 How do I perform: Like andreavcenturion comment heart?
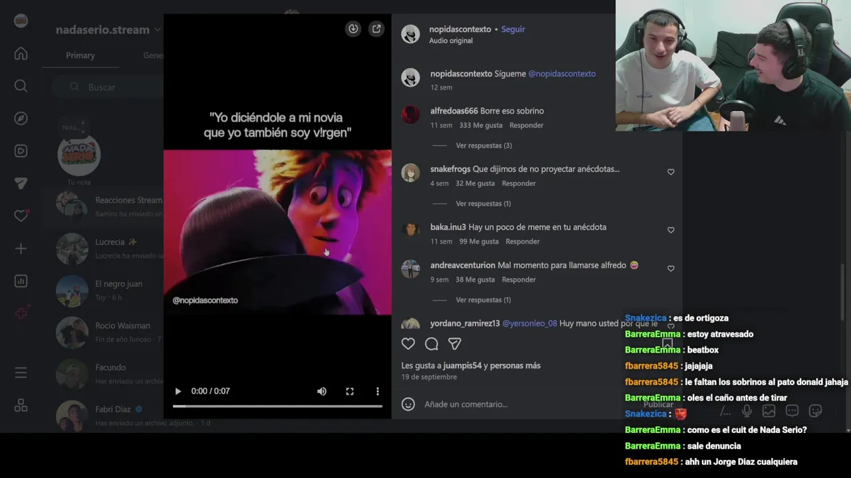[x=671, y=268]
